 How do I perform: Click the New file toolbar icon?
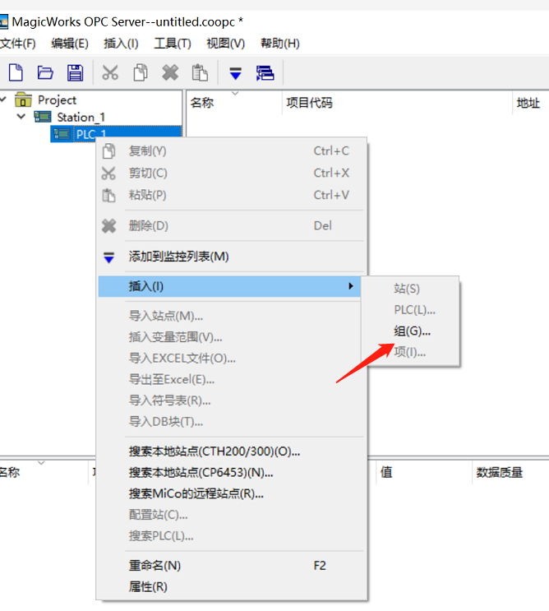pyautogui.click(x=16, y=72)
